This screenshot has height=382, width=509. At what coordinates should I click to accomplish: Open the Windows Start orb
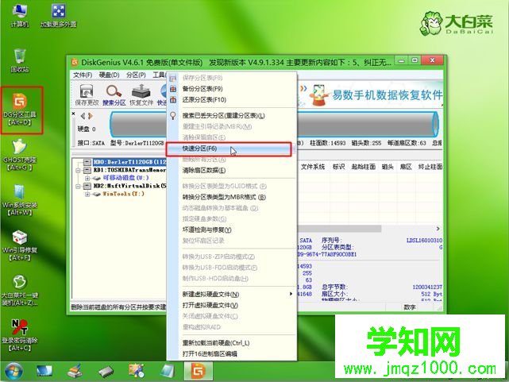click(x=13, y=372)
